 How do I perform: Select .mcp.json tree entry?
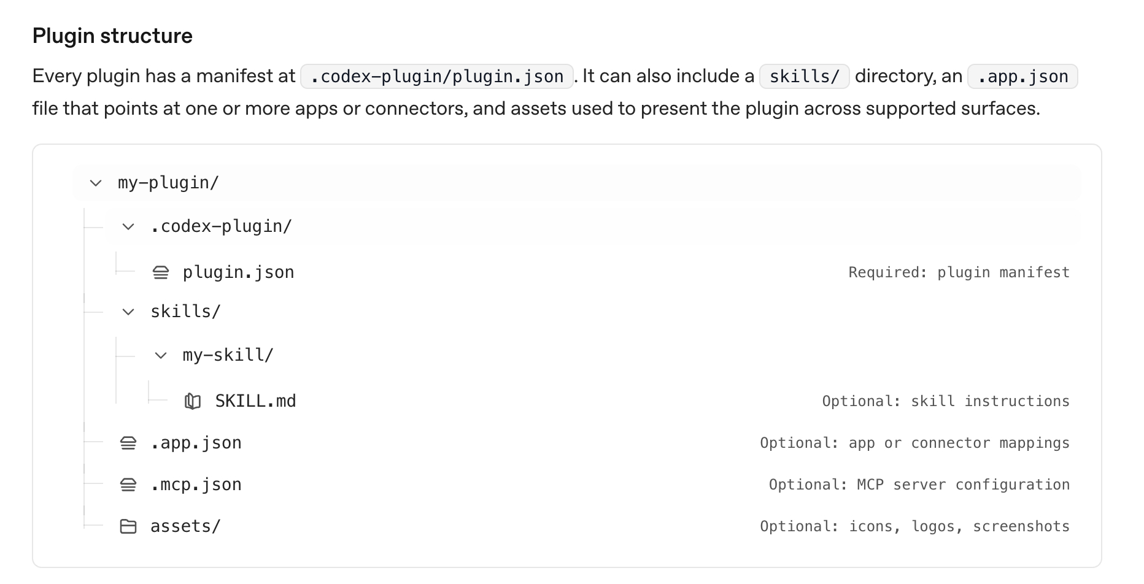(196, 485)
